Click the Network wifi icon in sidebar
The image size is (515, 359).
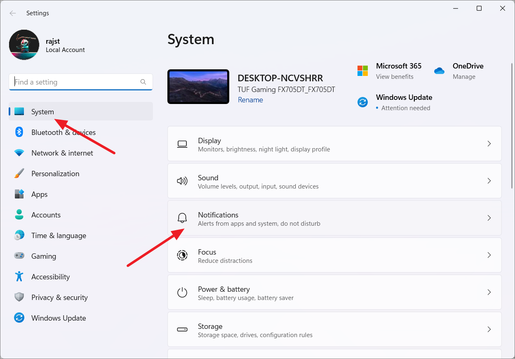19,153
